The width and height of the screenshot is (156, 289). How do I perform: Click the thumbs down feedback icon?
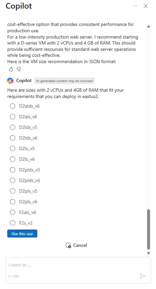click(19, 69)
